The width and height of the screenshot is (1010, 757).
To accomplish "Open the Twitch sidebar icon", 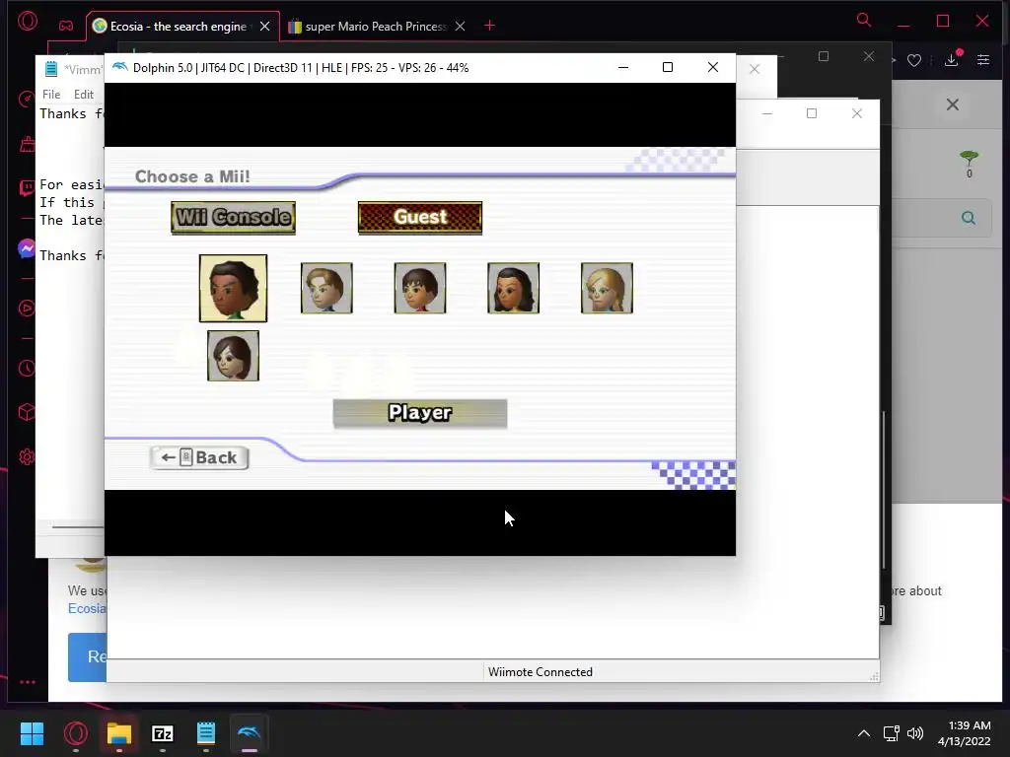I will pyautogui.click(x=27, y=188).
